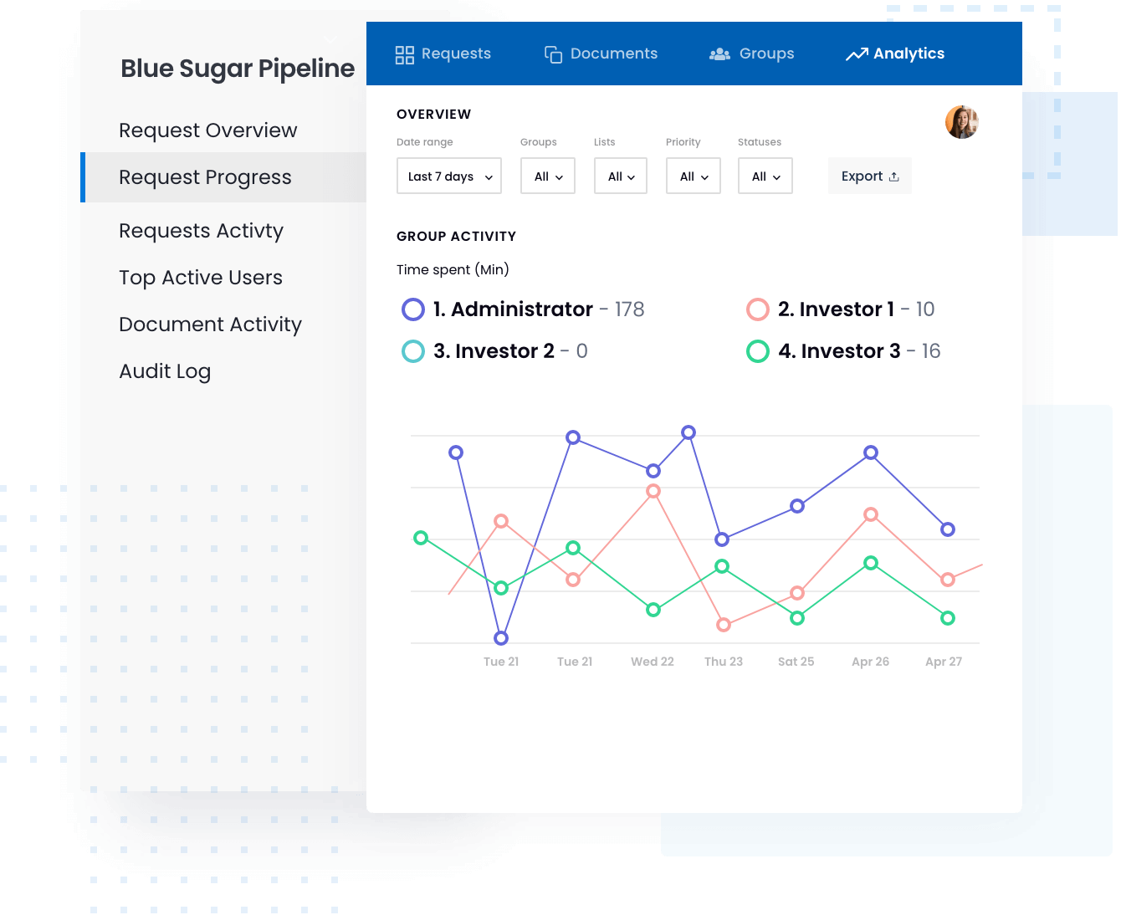Select Request Overview in the sidebar
The width and height of the screenshot is (1121, 915).
point(208,130)
